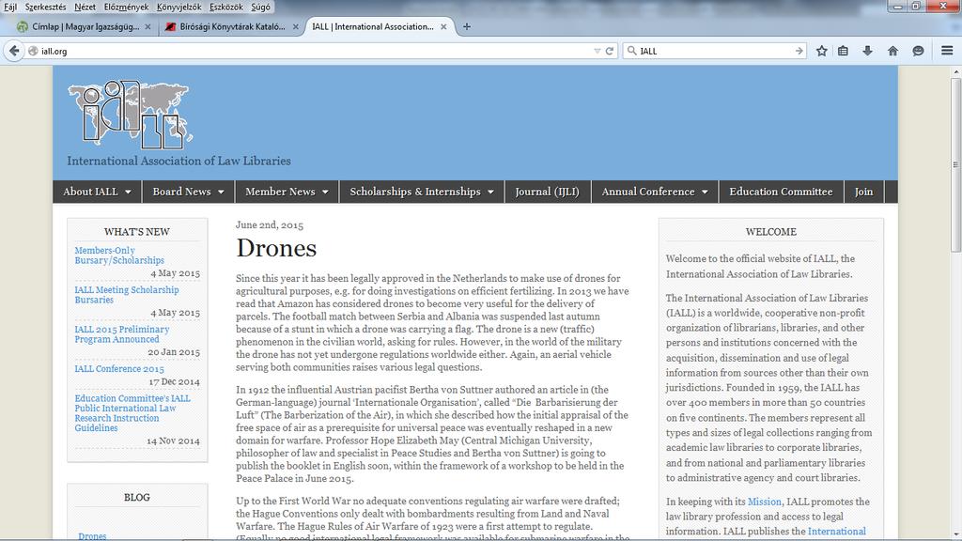Reload the iall.org page
Viewport: 962px width, 541px height.
(x=609, y=51)
